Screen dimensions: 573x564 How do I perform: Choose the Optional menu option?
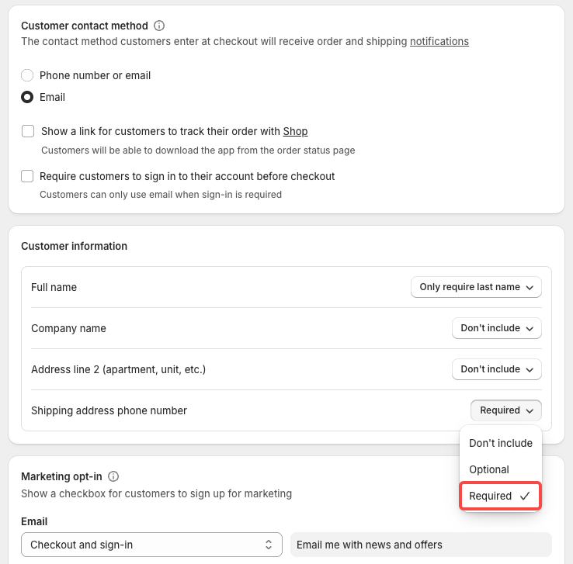501,469
